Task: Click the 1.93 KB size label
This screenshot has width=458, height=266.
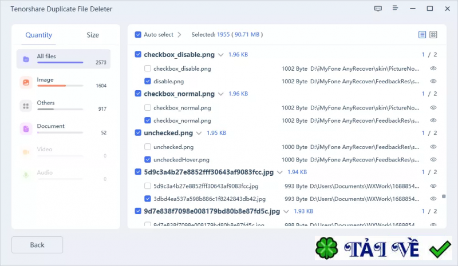Action: pos(303,211)
